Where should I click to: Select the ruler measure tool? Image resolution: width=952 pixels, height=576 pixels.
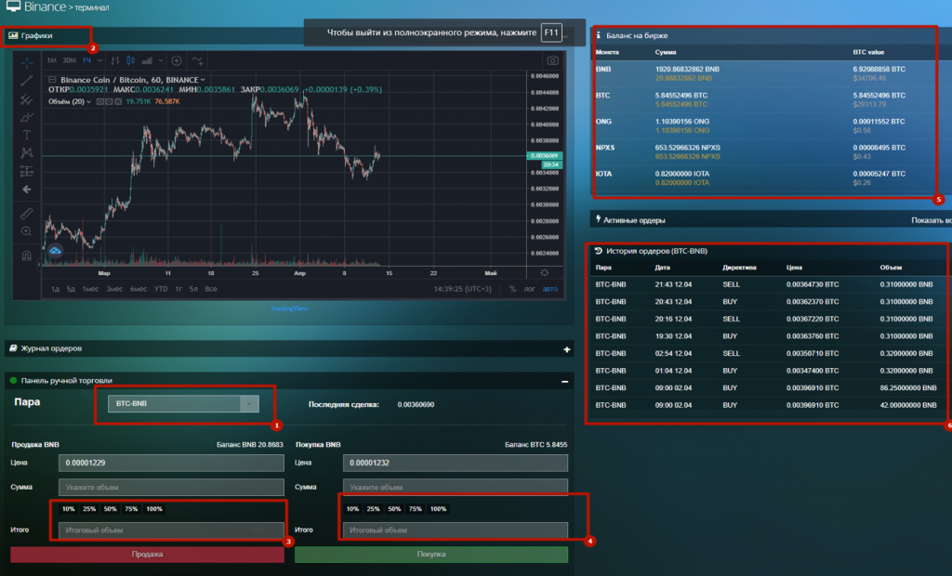coord(27,213)
